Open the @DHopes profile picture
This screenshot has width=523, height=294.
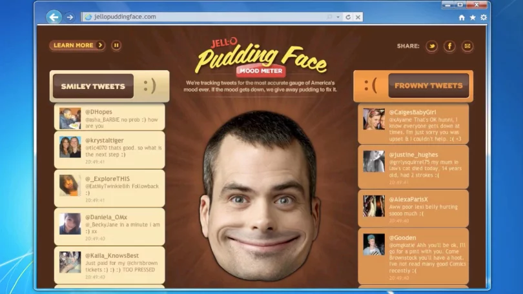pyautogui.click(x=70, y=118)
